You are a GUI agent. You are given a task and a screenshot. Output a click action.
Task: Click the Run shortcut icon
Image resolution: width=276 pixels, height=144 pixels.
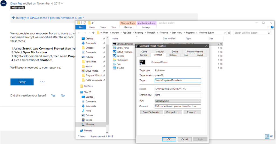click(114, 64)
